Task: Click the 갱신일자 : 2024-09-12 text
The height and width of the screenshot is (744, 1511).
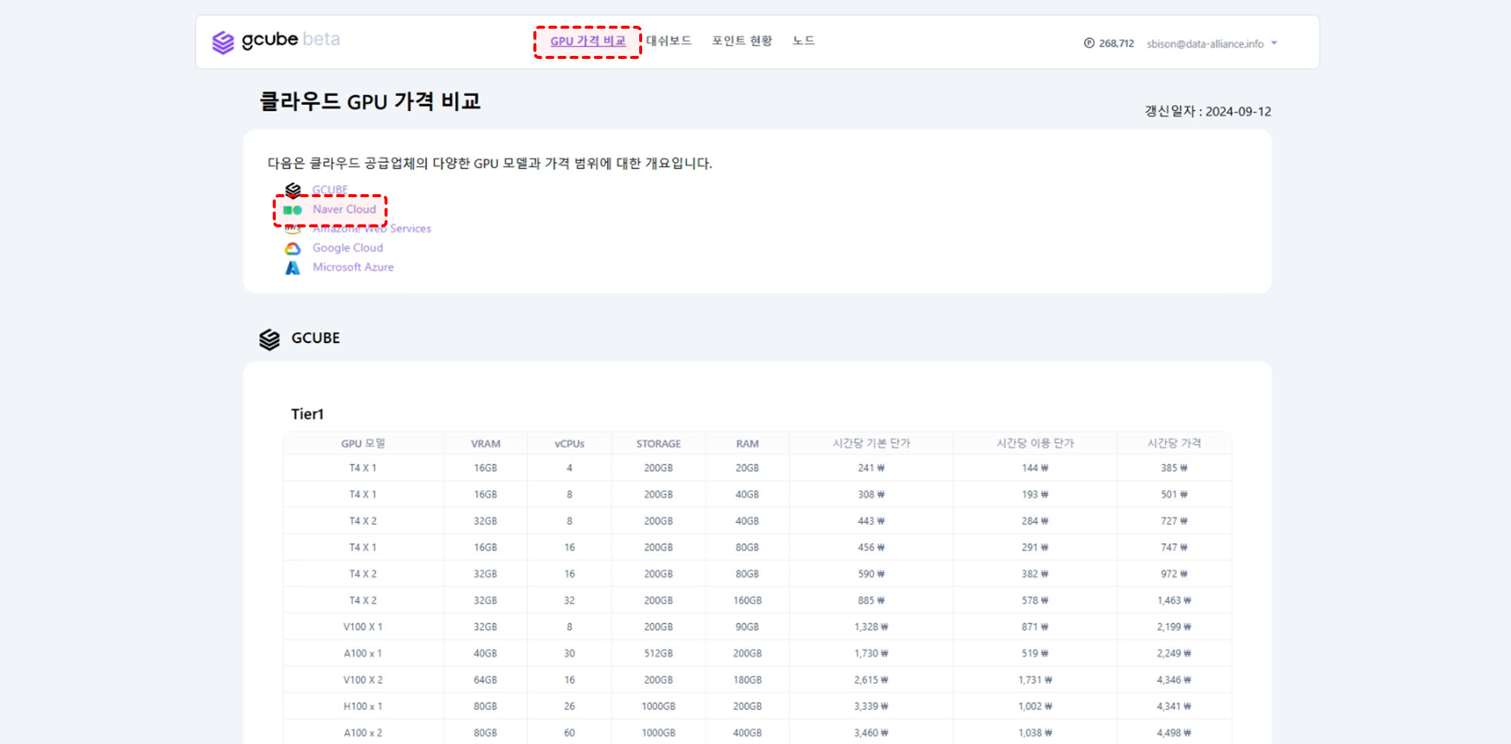Action: [1208, 111]
